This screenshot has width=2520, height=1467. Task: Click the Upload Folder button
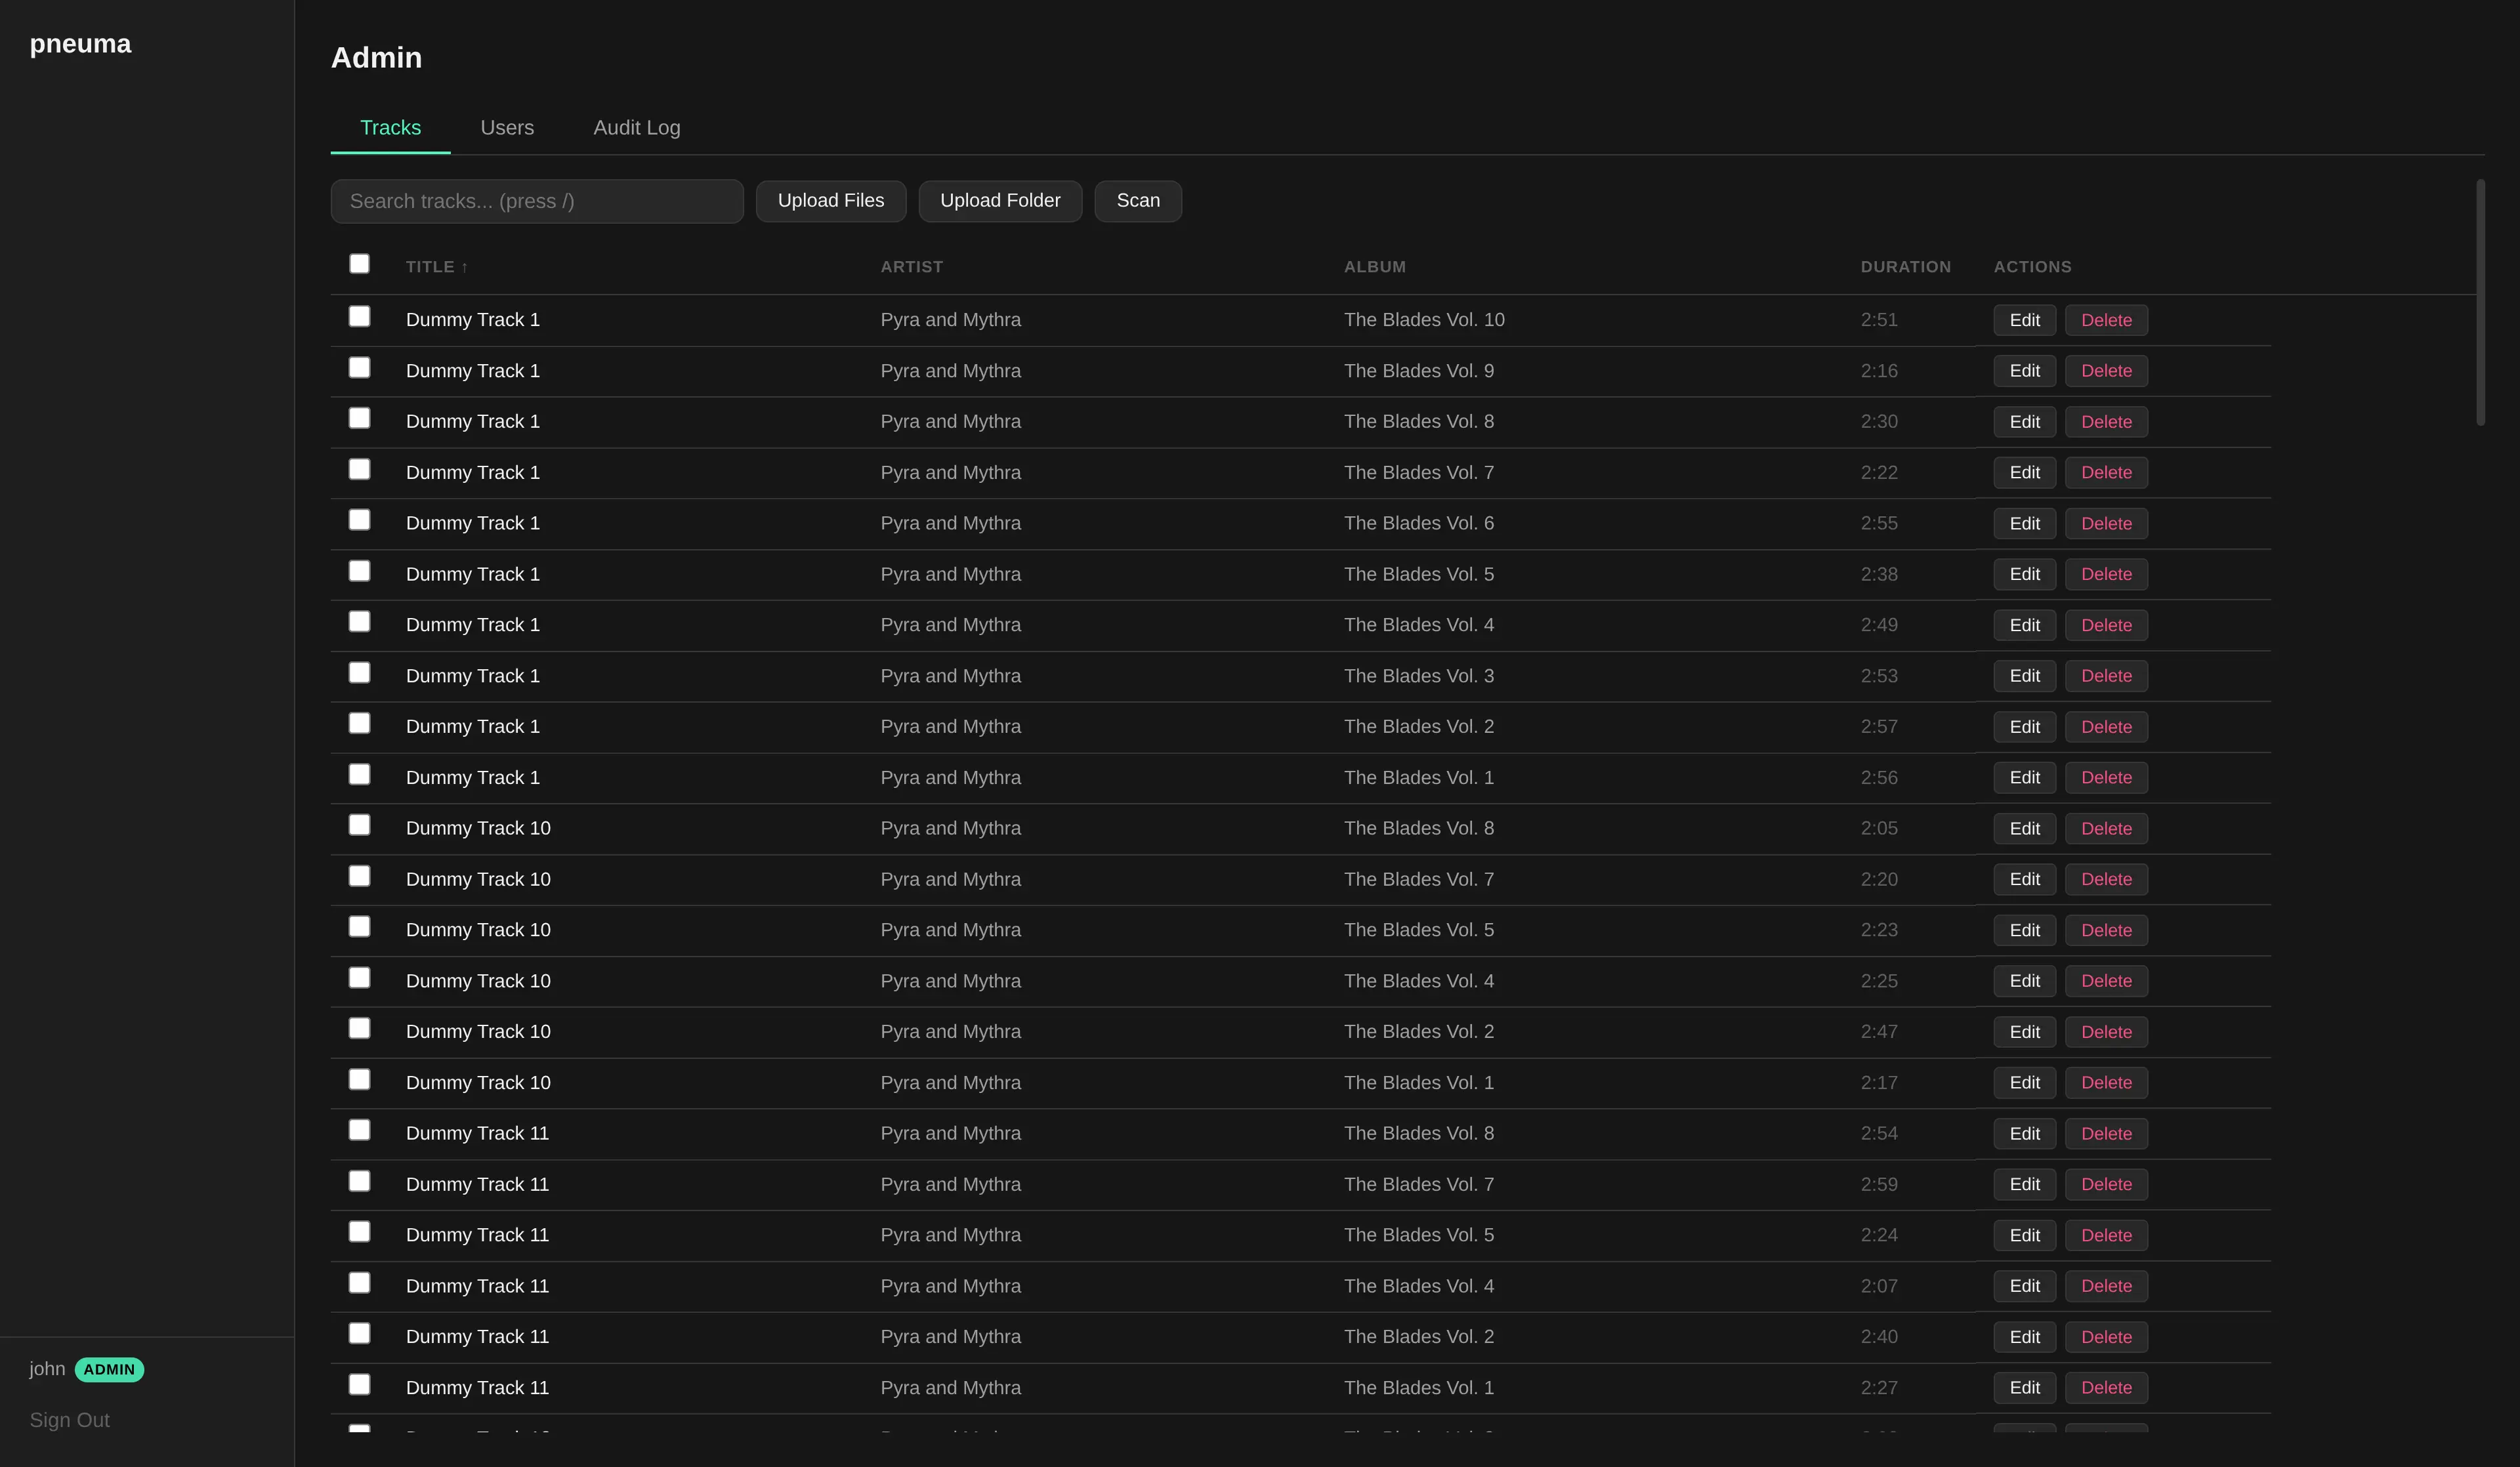(x=1000, y=201)
